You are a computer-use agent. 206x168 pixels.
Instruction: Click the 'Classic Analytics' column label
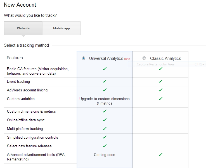(165, 58)
